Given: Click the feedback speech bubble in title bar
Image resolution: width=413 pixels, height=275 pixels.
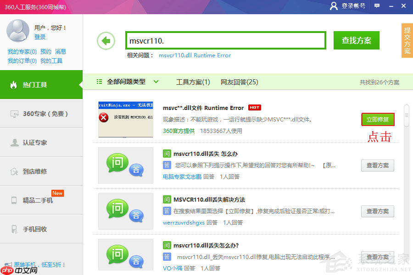Looking at the screenshot, I should pyautogui.click(x=377, y=6).
